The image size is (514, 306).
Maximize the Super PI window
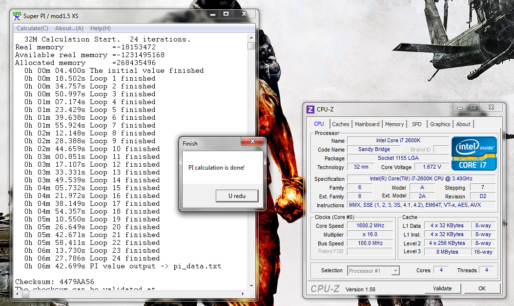pos(226,14)
